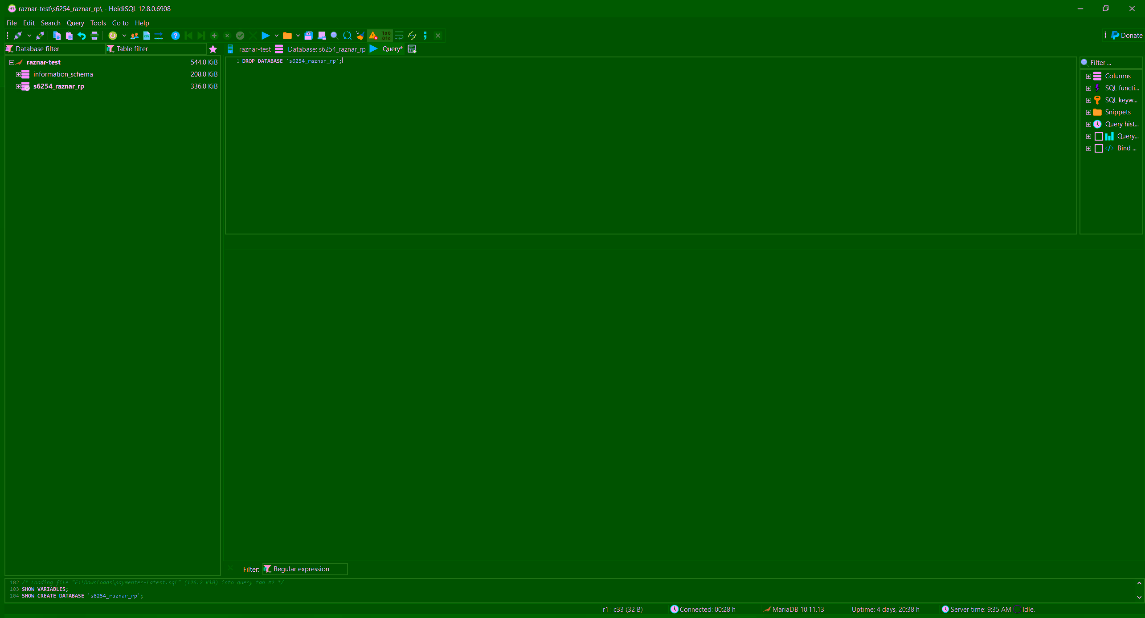Screen dimensions: 1145x618
Task: Expand the Columns helper node
Action: coord(1088,76)
